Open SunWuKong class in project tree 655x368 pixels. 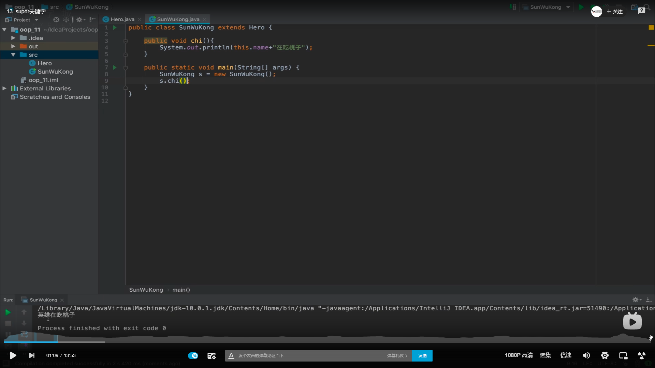coord(55,72)
